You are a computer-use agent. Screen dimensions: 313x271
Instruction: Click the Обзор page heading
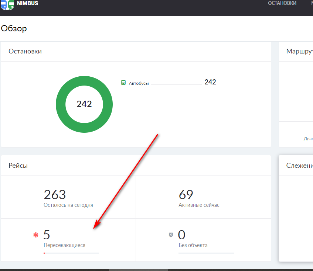pyautogui.click(x=14, y=28)
